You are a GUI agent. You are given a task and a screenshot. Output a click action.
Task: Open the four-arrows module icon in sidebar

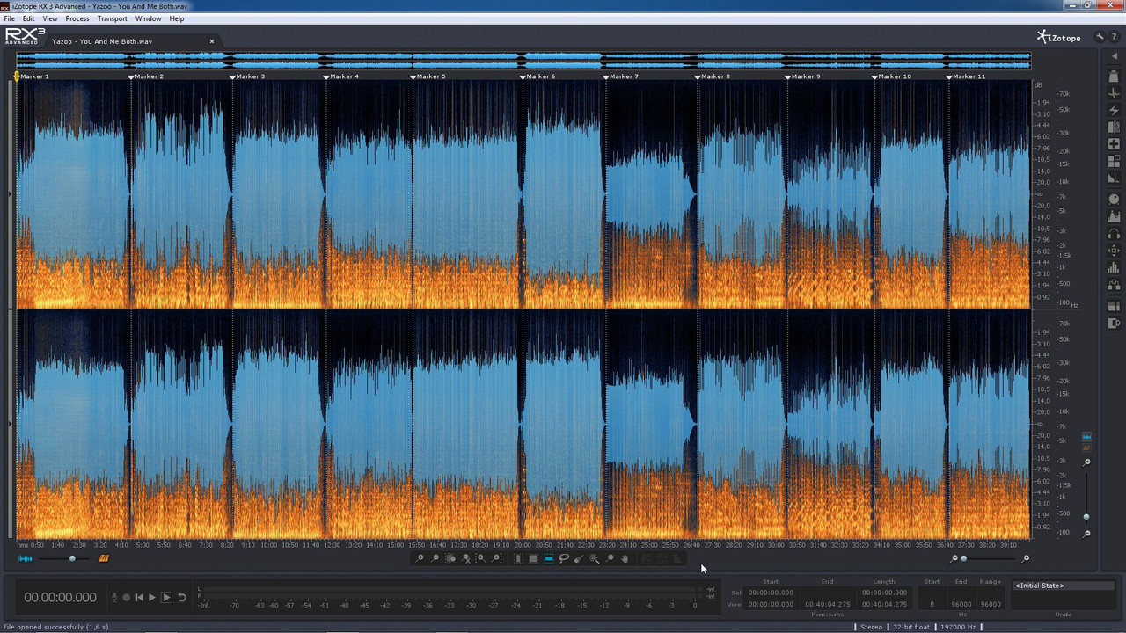(x=1114, y=251)
